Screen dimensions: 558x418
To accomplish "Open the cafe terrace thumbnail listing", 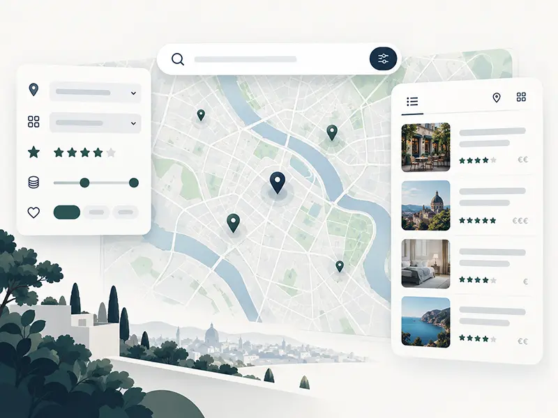I will (425, 147).
